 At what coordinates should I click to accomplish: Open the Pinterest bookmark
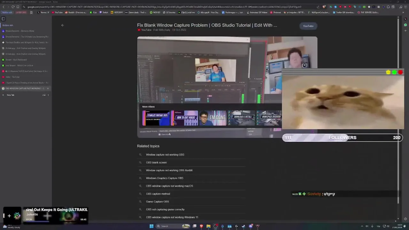coord(275,12)
